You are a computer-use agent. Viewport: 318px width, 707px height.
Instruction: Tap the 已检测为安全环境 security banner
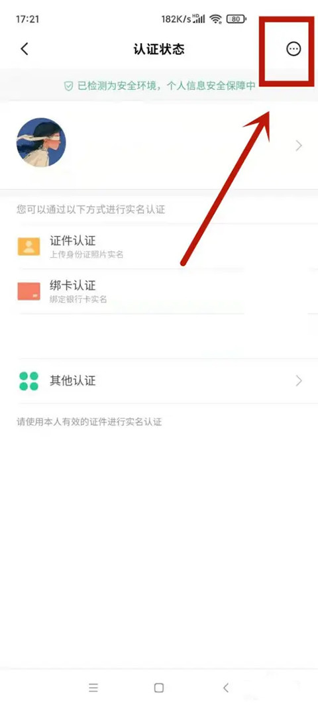tap(159, 86)
